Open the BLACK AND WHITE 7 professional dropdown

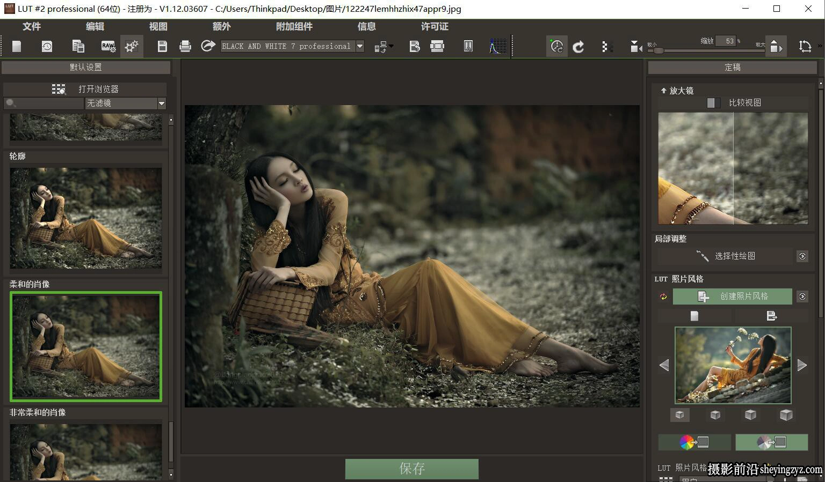coord(293,47)
